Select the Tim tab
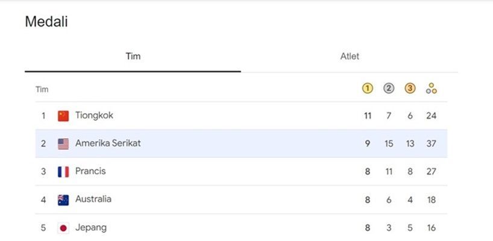Image resolution: width=493 pixels, height=241 pixels. pyautogui.click(x=133, y=57)
